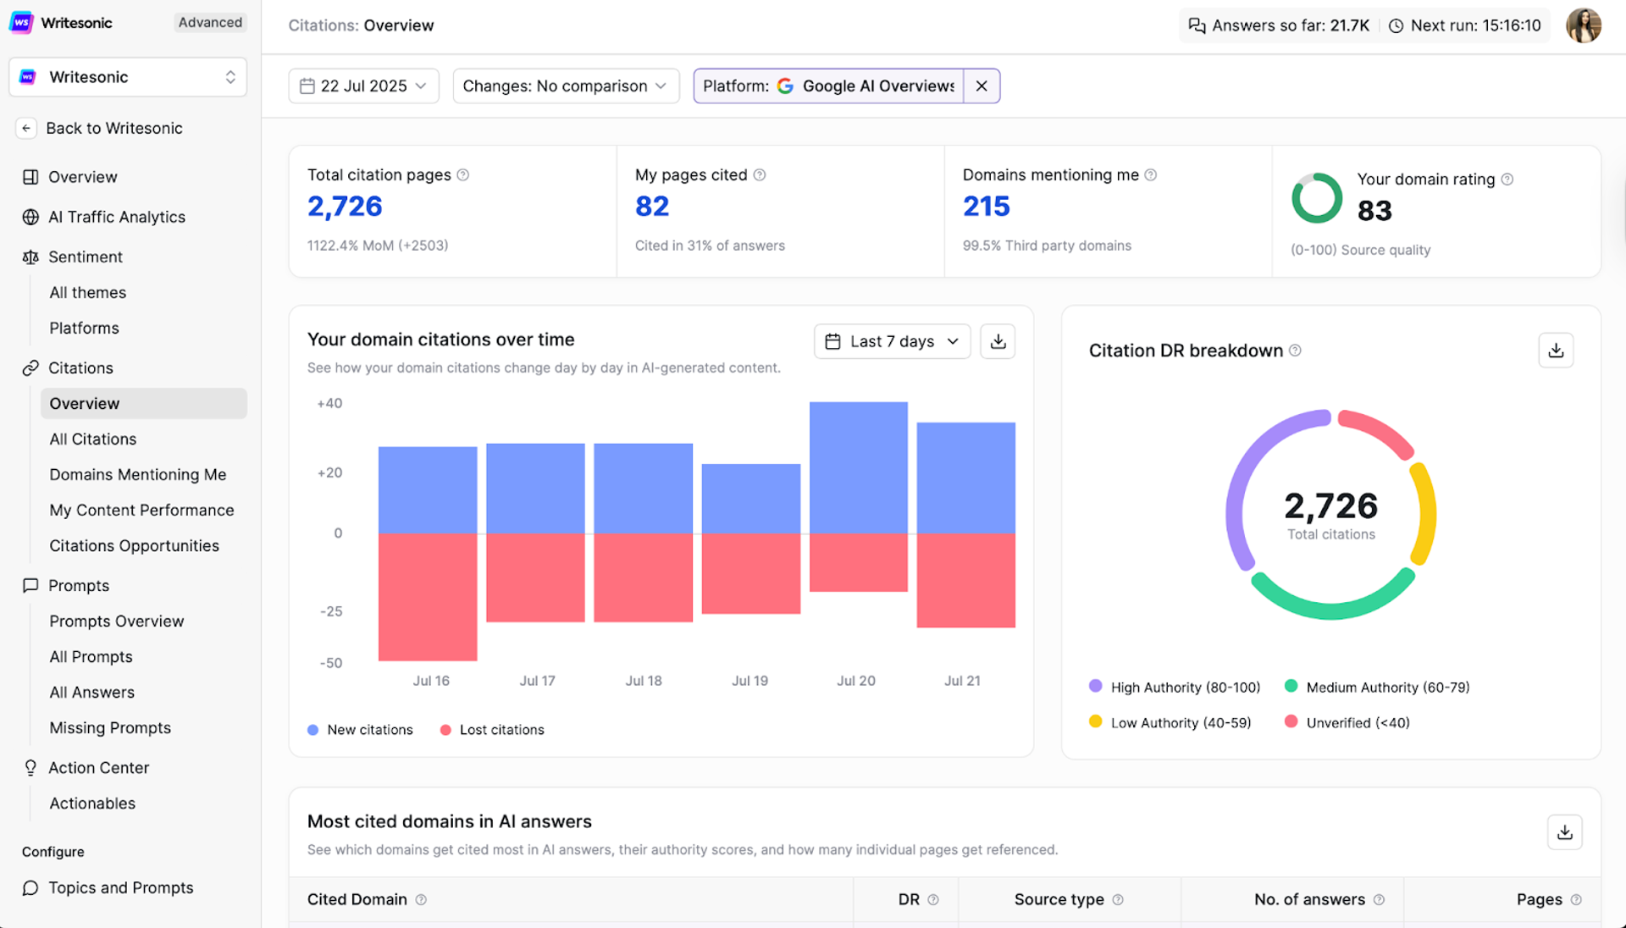Image resolution: width=1626 pixels, height=928 pixels.
Task: Click the Jul 20 blue new citations bar
Action: click(858, 467)
